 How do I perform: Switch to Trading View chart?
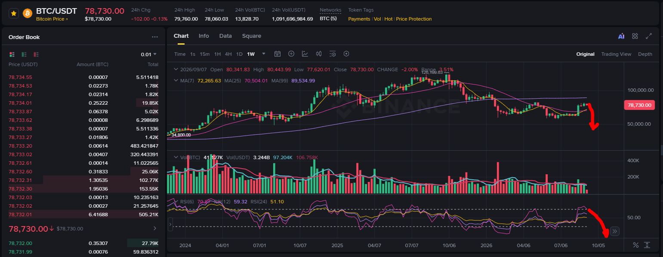(616, 54)
